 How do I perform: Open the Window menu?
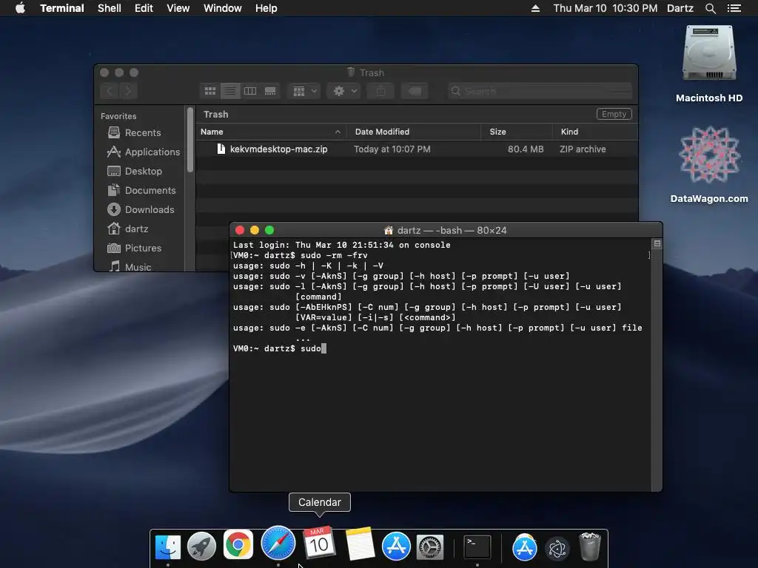click(x=222, y=8)
